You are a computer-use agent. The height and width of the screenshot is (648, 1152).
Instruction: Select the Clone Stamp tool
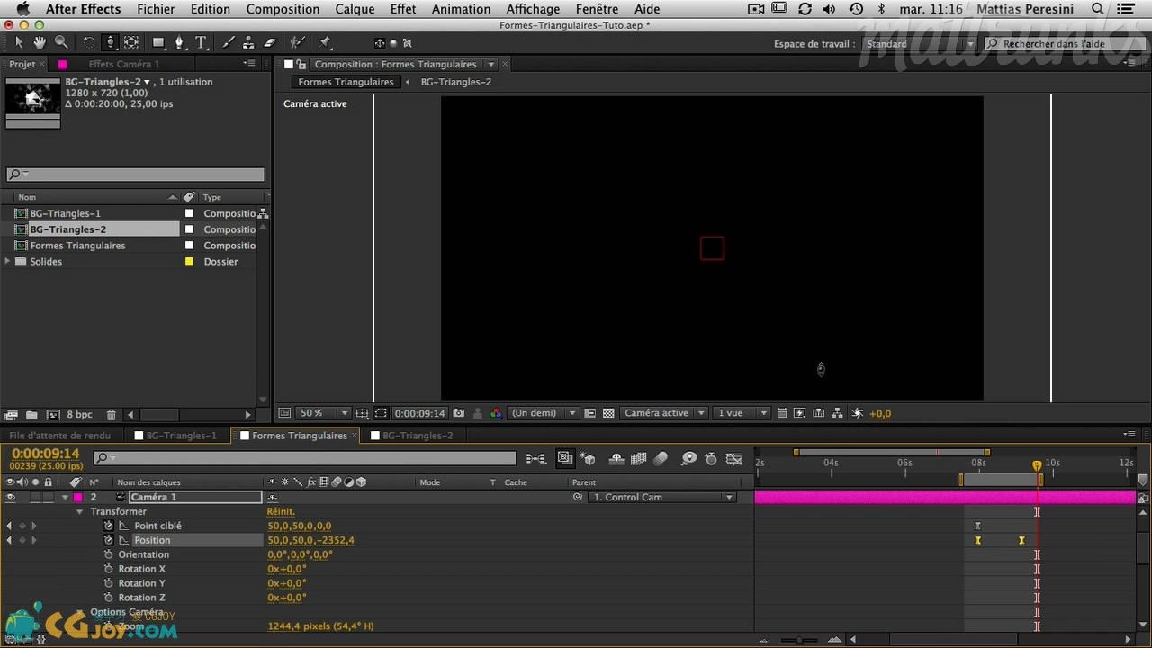(249, 42)
